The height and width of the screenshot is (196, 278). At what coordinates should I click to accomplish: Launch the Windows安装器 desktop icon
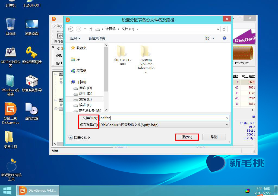[11, 85]
